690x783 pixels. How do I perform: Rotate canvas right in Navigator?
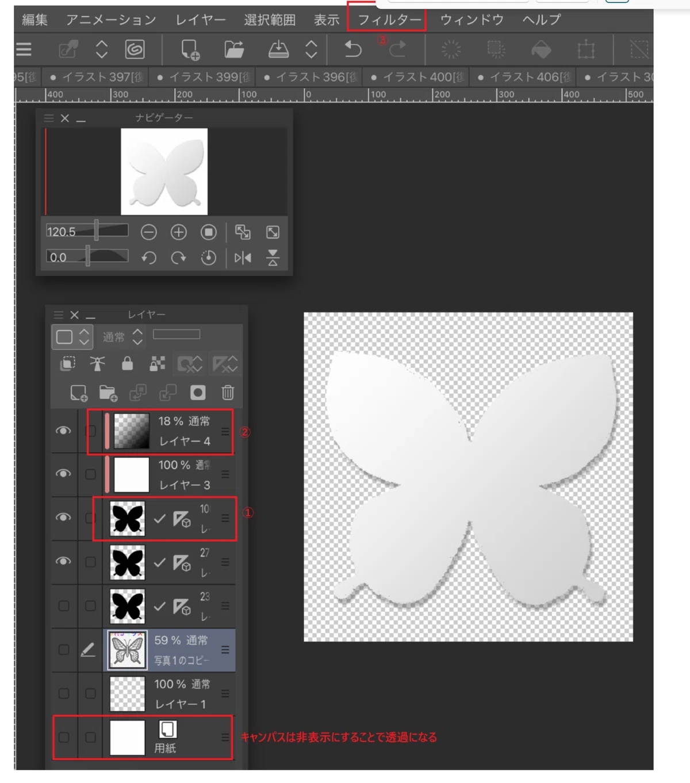(x=179, y=258)
